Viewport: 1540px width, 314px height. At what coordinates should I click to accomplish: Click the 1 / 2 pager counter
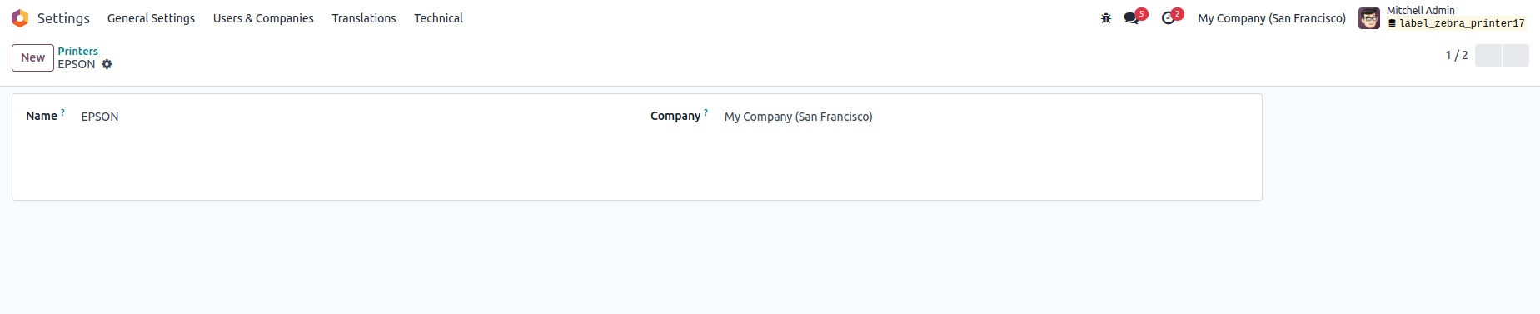[1456, 55]
